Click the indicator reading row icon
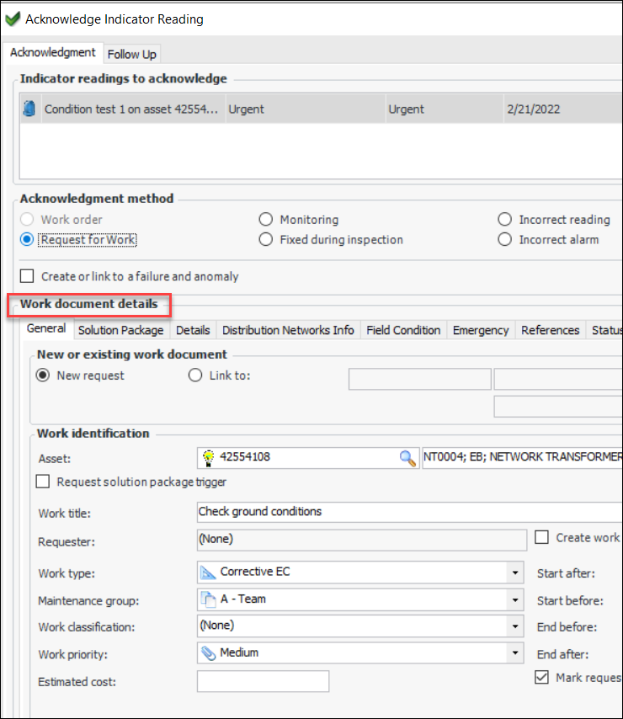Viewport: 623px width, 719px height. (29, 109)
